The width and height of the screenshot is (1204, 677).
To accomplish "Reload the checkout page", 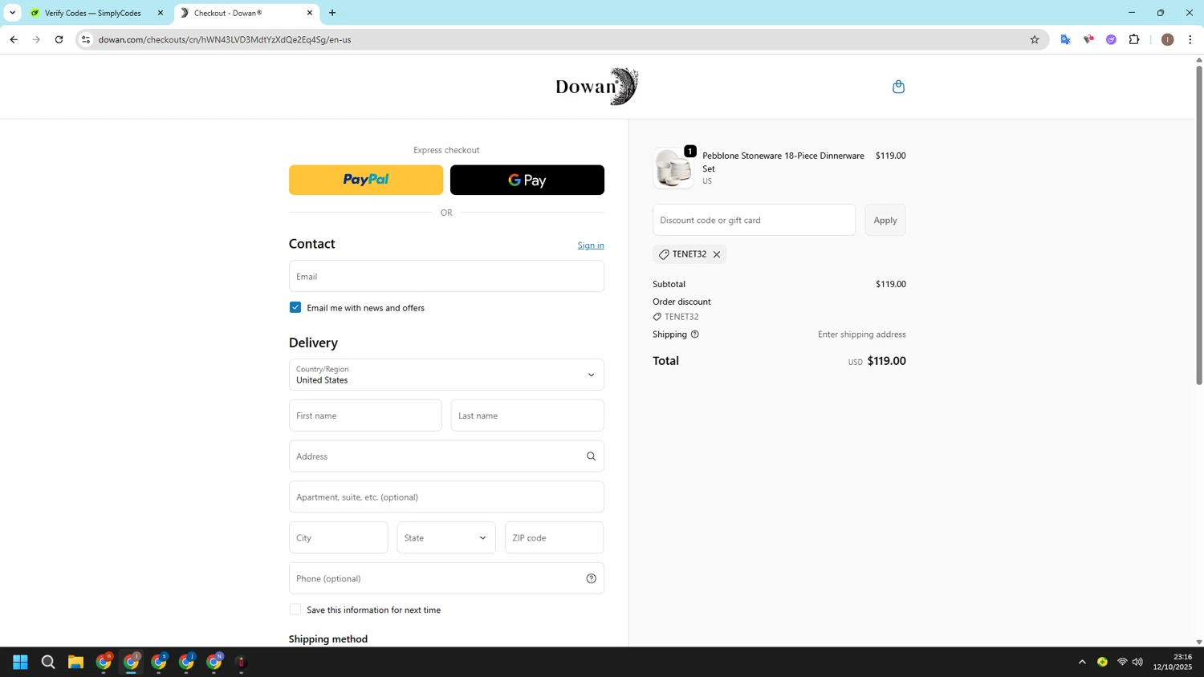I will 59,39.
